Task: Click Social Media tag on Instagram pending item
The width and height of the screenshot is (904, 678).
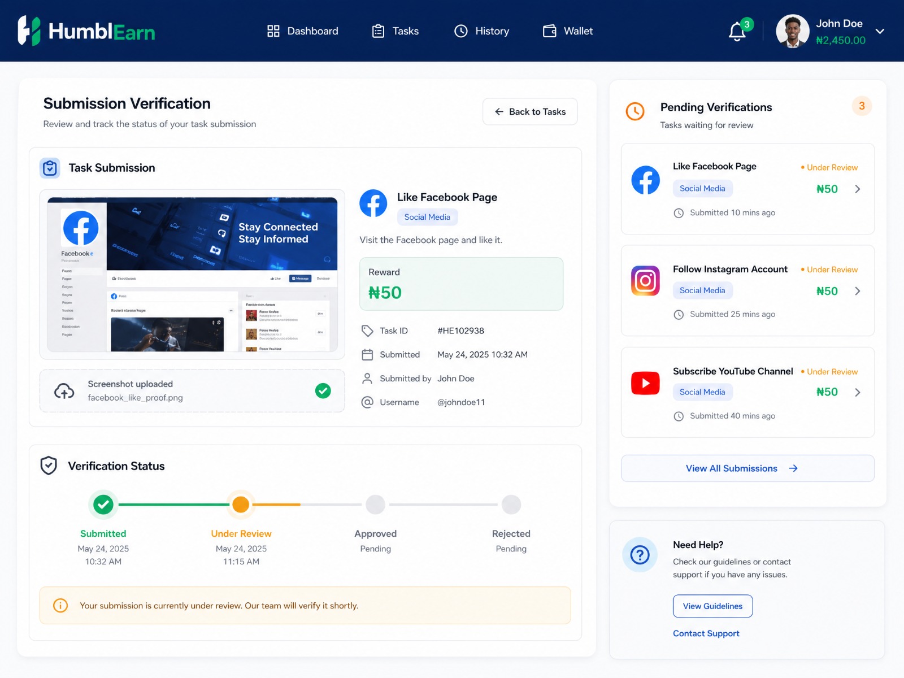Action: (x=702, y=290)
